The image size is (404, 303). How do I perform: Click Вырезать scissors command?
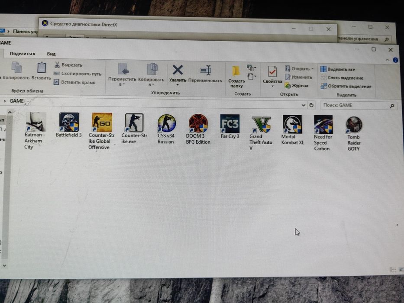(68, 65)
